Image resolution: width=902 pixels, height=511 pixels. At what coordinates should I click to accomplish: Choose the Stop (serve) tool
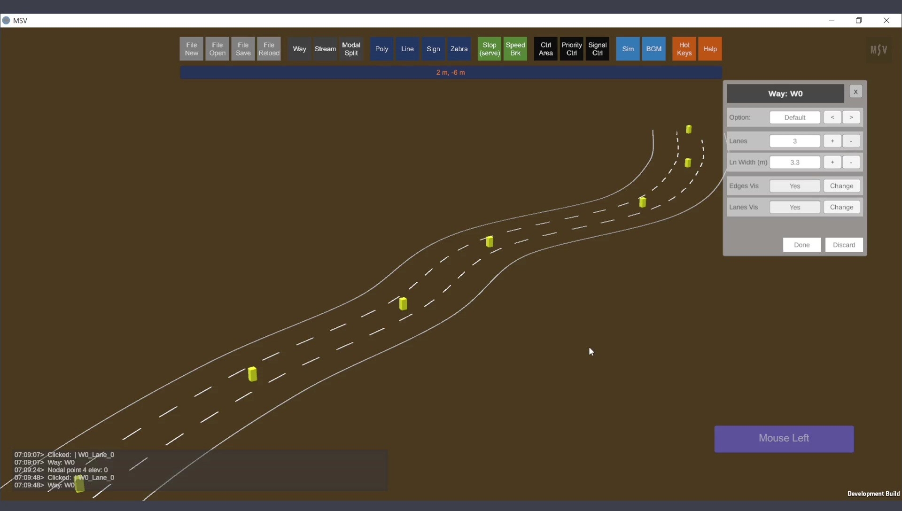pos(489,49)
